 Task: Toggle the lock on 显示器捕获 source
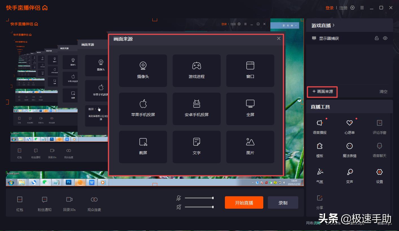tap(376, 38)
